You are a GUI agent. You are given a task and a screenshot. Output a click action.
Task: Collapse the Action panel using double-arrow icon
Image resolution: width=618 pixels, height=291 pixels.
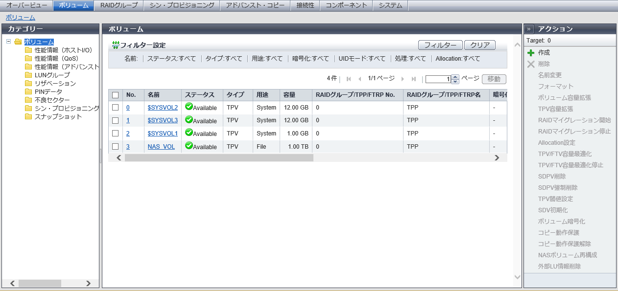(529, 29)
